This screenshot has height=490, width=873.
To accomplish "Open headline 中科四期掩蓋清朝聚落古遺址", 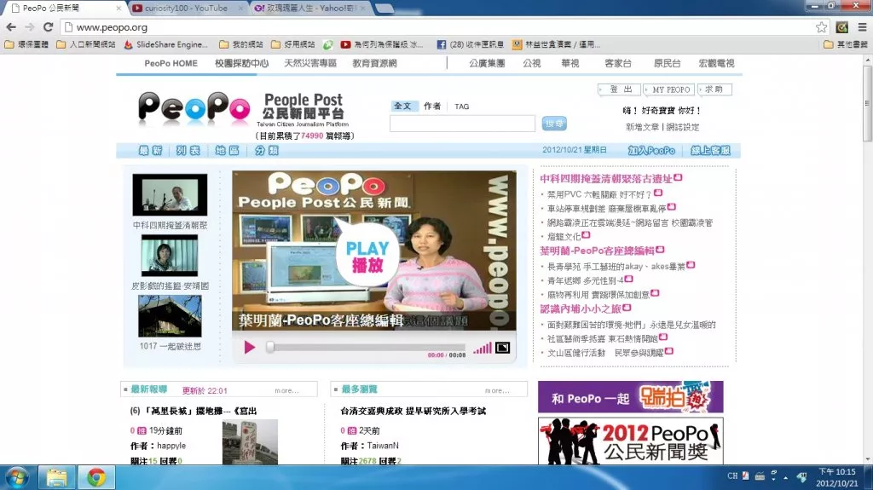I will coord(606,179).
